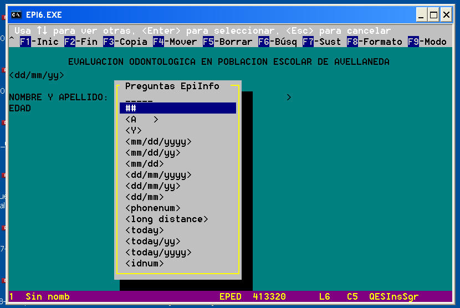
Task: Choose the F4-Mover command
Action: [x=175, y=42]
